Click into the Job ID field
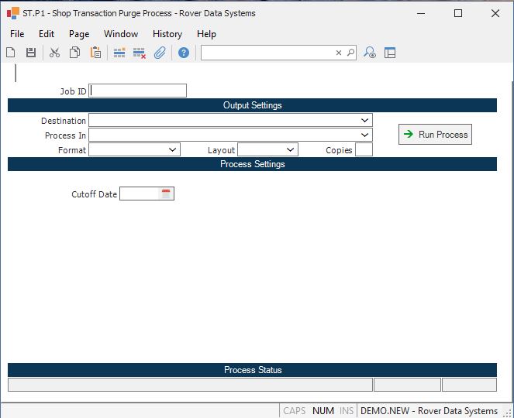 tap(138, 91)
